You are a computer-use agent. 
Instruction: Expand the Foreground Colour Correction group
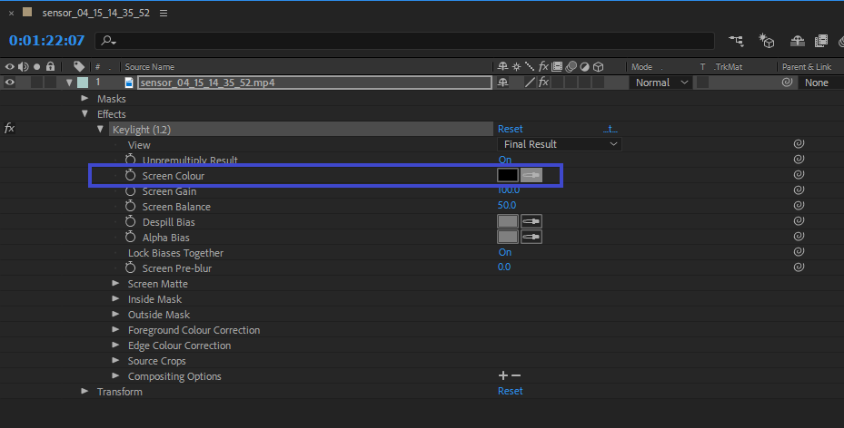click(115, 330)
